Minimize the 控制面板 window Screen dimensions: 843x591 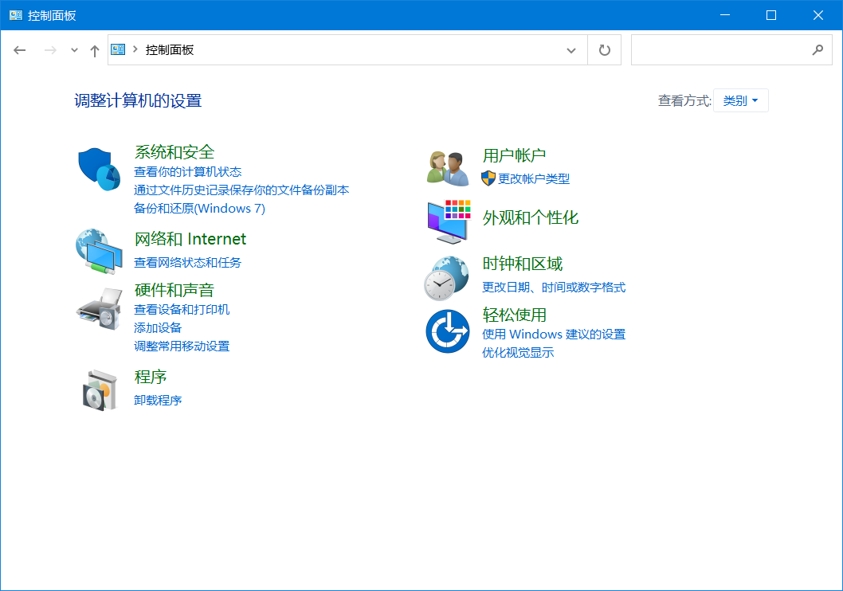[725, 15]
